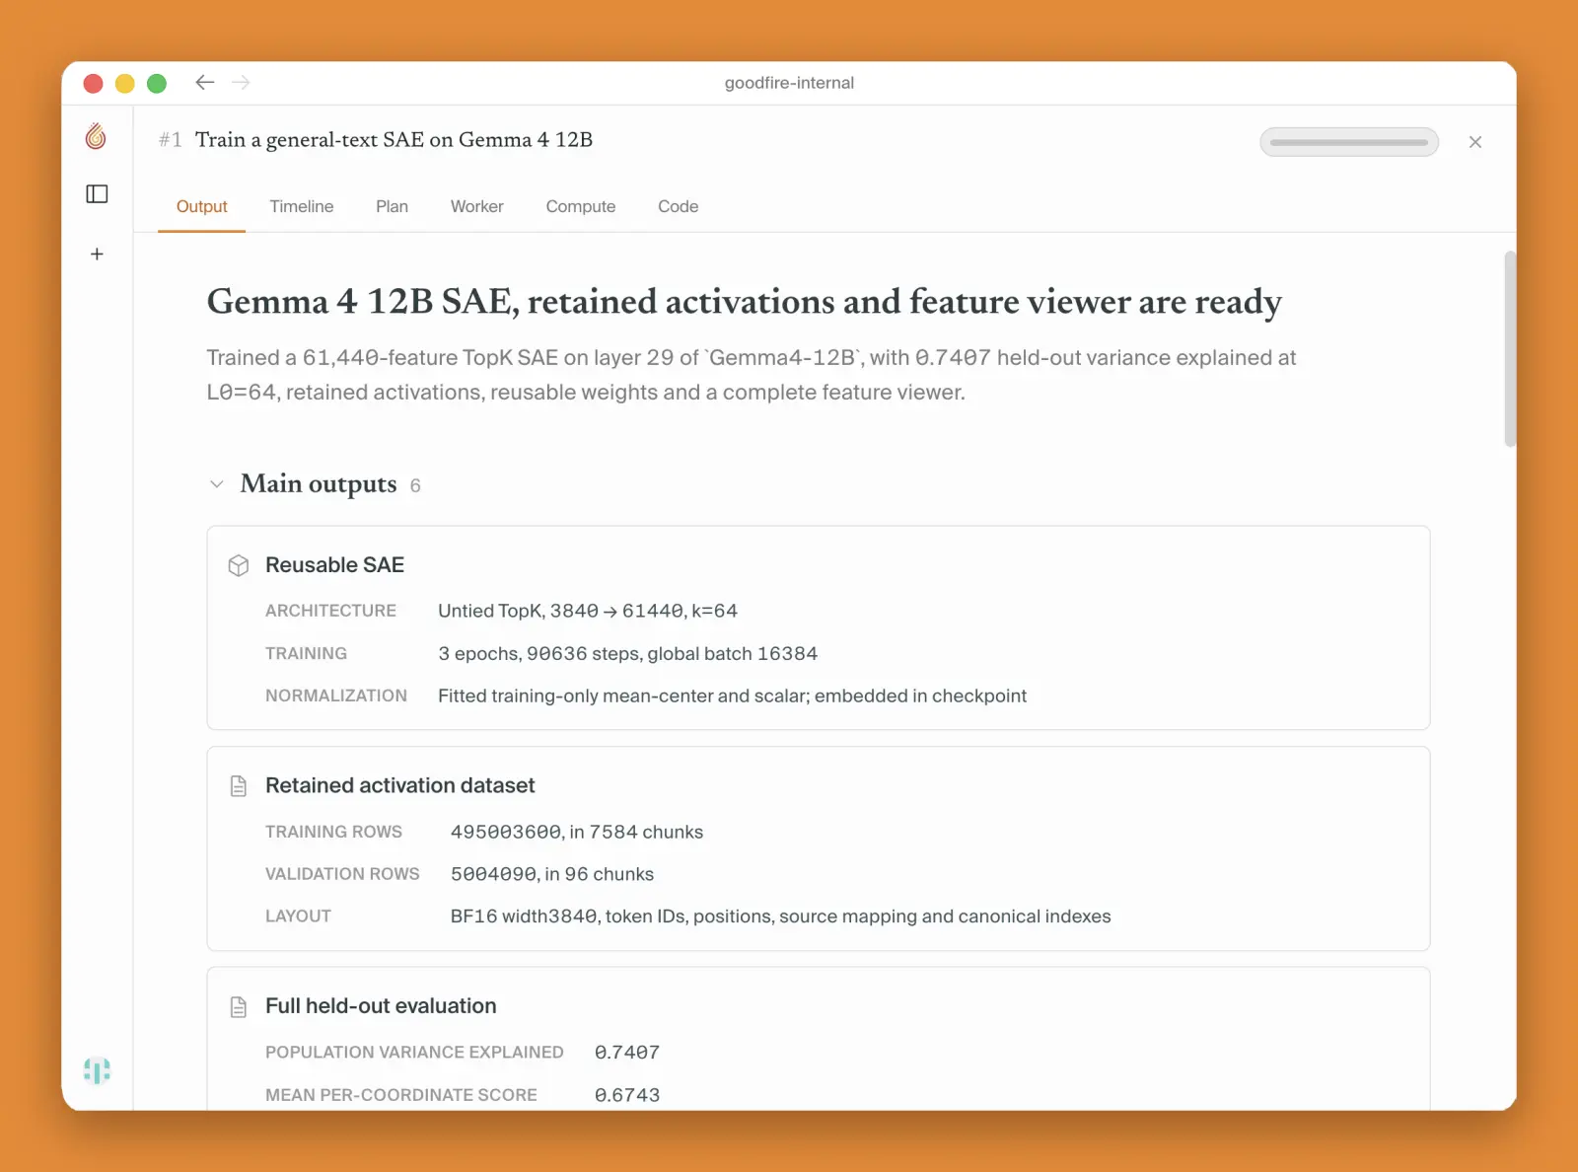Switch to the Output tab
1578x1172 pixels.
(201, 206)
